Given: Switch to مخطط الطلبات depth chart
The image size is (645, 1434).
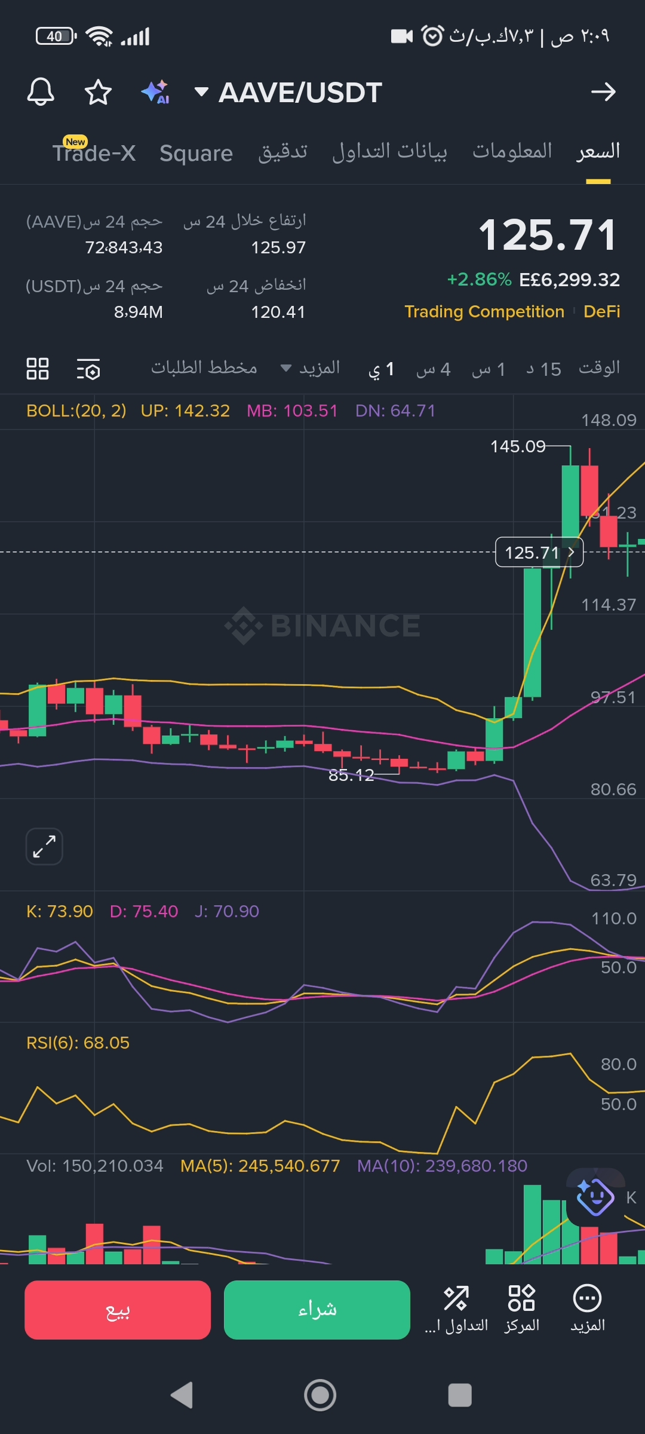Looking at the screenshot, I should [x=204, y=367].
